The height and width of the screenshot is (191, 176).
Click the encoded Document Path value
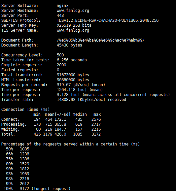click(101, 40)
